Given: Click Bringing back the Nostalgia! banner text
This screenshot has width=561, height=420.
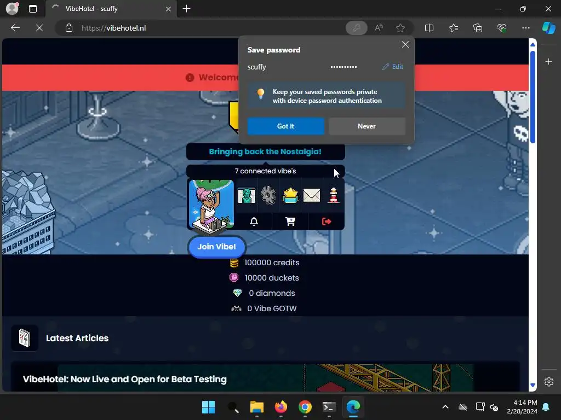Looking at the screenshot, I should click(x=265, y=152).
